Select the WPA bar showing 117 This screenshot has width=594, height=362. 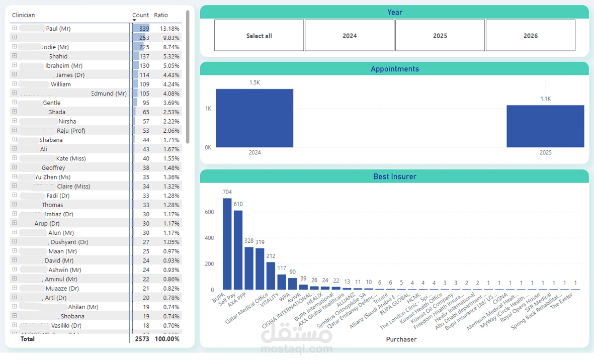(282, 282)
